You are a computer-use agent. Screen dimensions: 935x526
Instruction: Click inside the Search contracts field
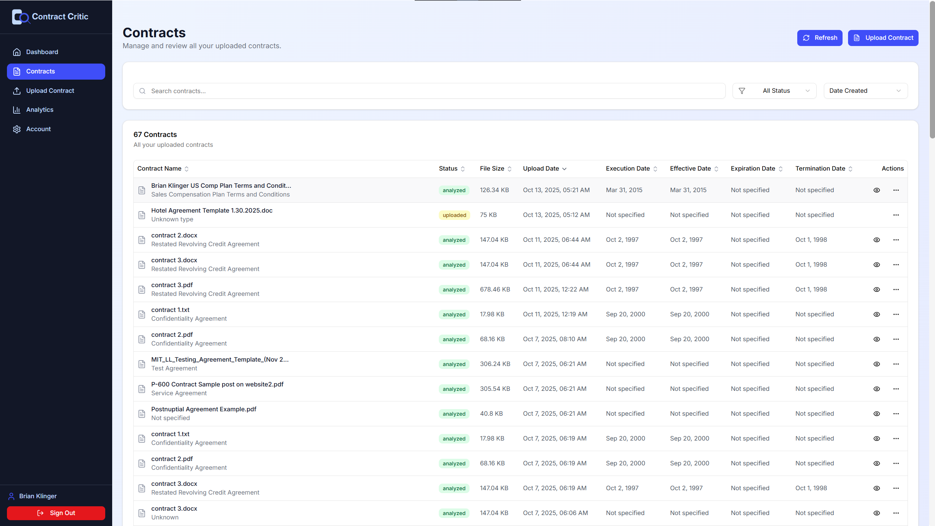(x=329, y=91)
